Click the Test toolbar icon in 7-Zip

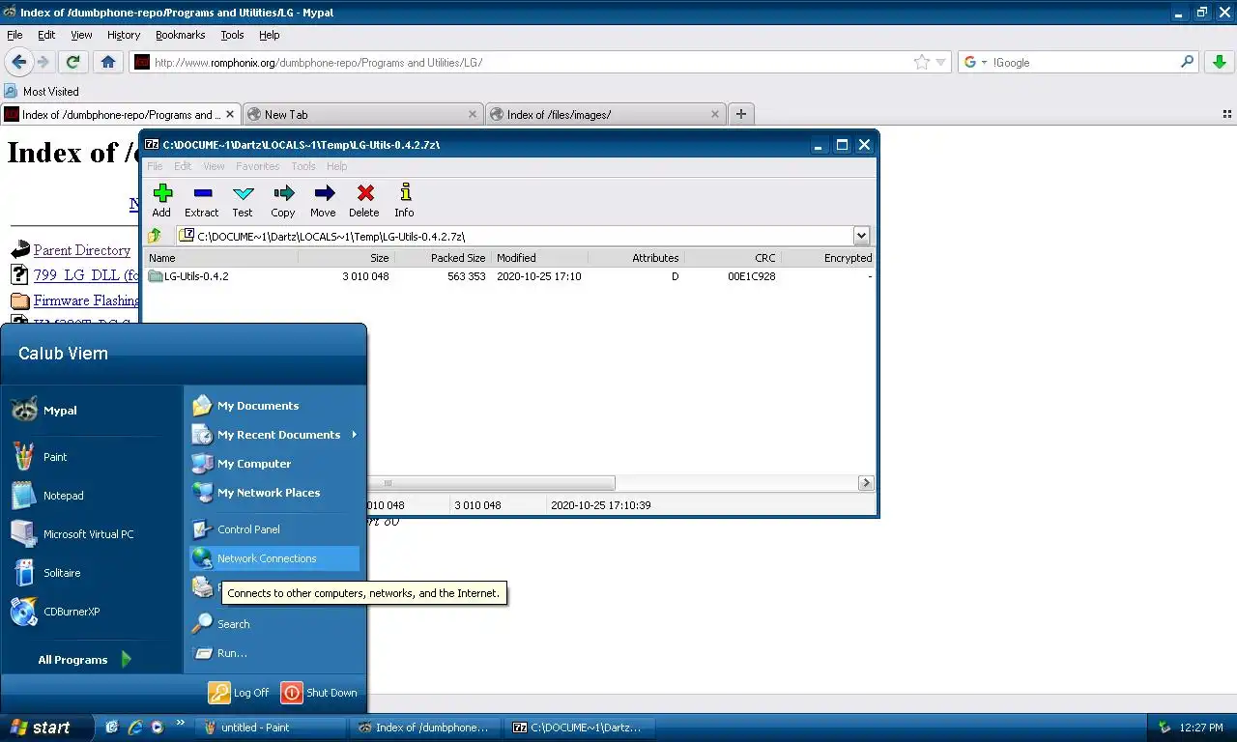pyautogui.click(x=243, y=201)
